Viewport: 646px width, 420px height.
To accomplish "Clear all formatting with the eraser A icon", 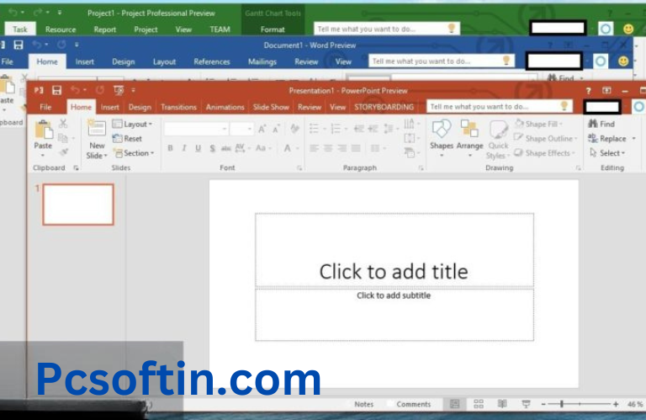I will 294,129.
